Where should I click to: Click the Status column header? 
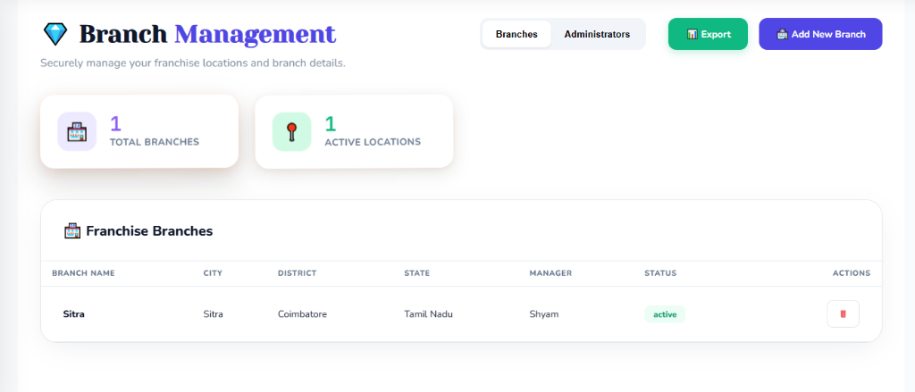point(660,273)
